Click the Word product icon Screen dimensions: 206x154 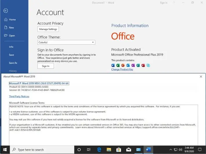(113, 65)
